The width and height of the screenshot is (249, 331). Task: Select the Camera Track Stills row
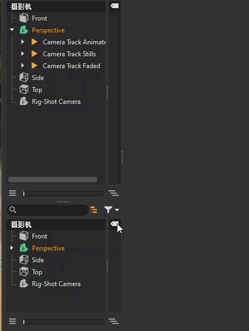tap(56, 54)
